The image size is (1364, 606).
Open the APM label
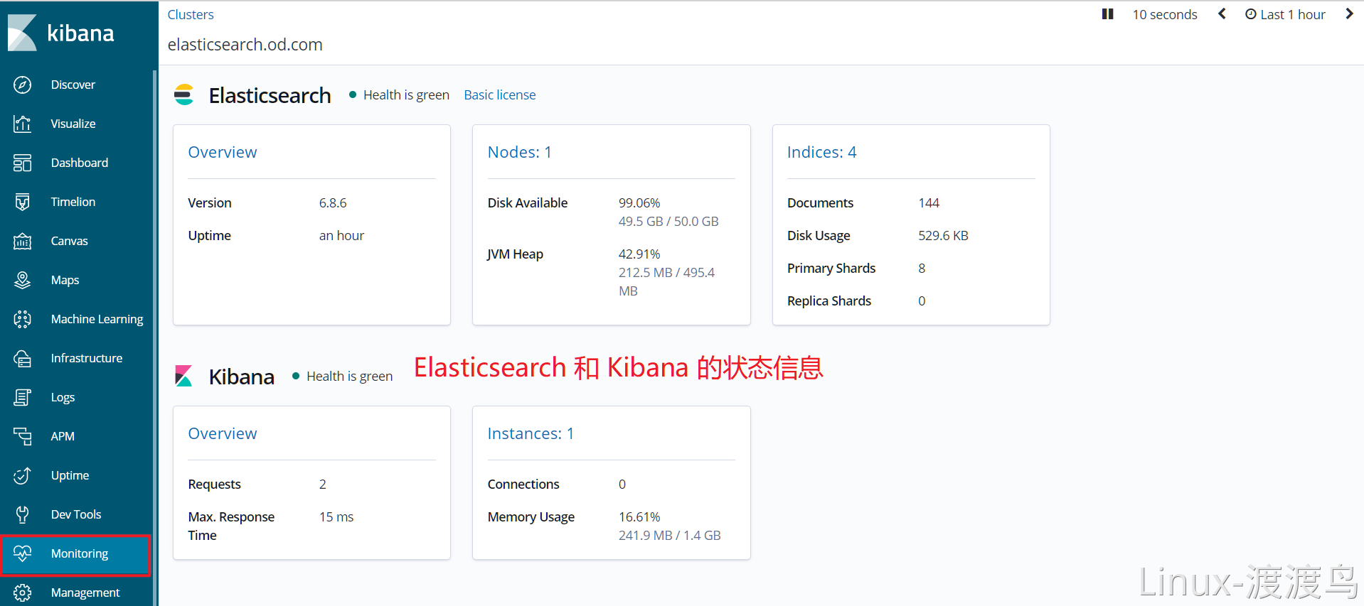pos(63,436)
